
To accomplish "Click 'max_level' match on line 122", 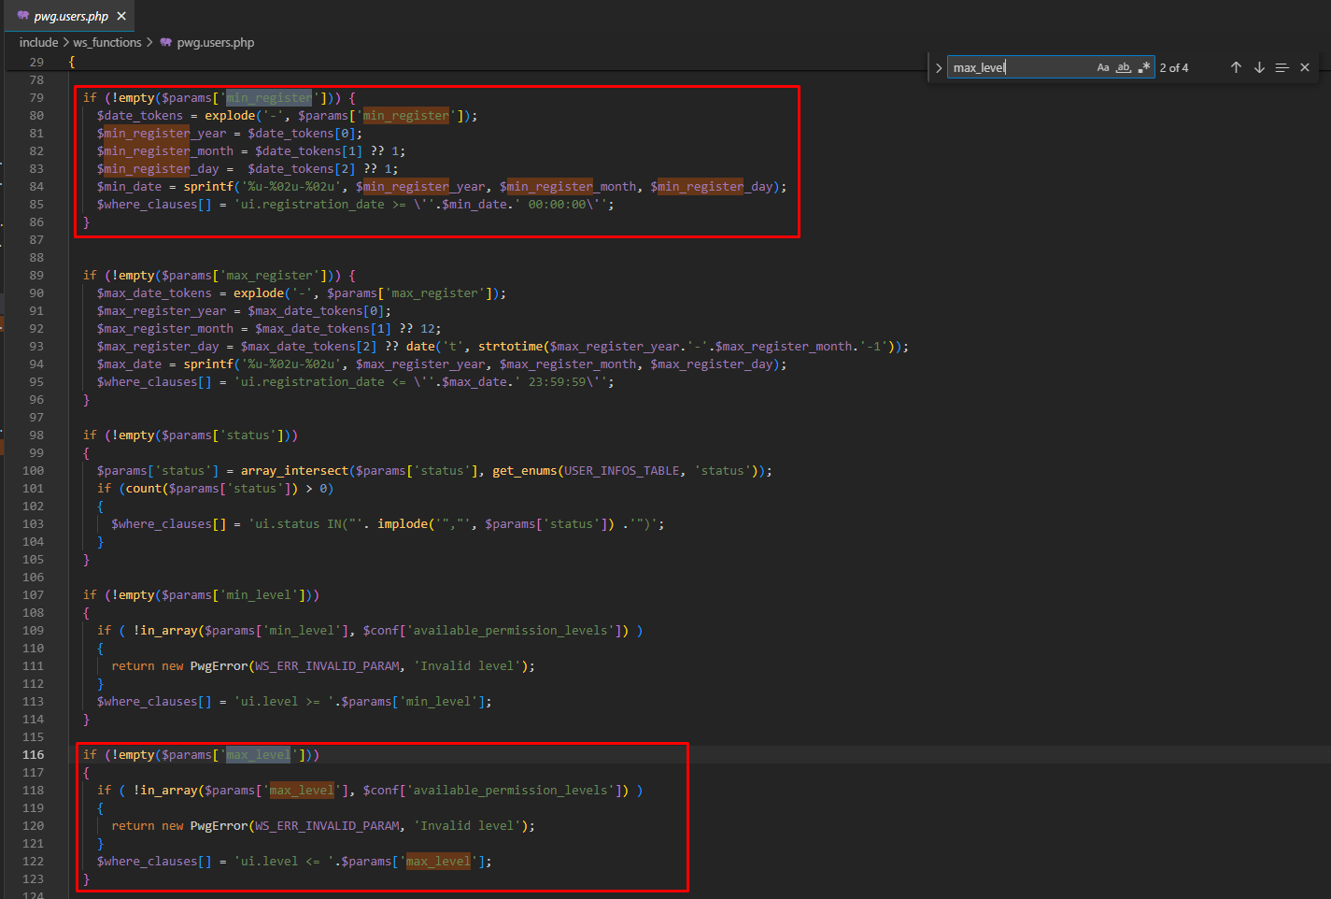I will pyautogui.click(x=438, y=861).
